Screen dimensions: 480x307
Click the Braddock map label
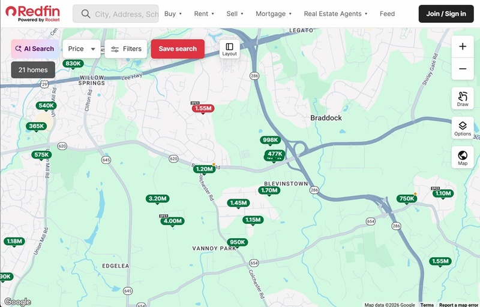(x=326, y=118)
